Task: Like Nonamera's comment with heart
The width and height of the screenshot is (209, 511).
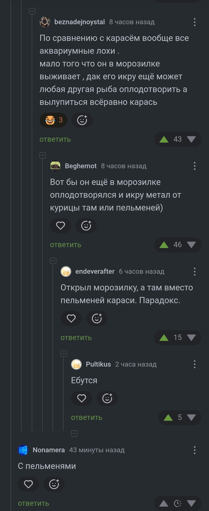Action: (28, 484)
